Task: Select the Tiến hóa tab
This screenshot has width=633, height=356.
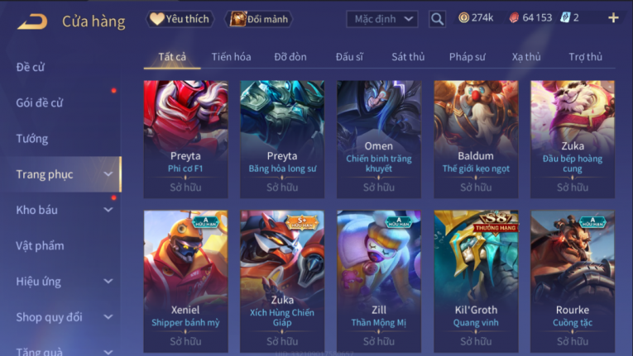Action: coord(231,57)
